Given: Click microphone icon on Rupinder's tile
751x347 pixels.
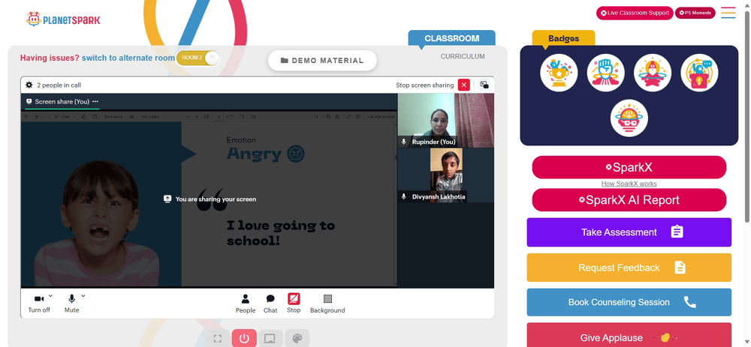Looking at the screenshot, I should 404,142.
